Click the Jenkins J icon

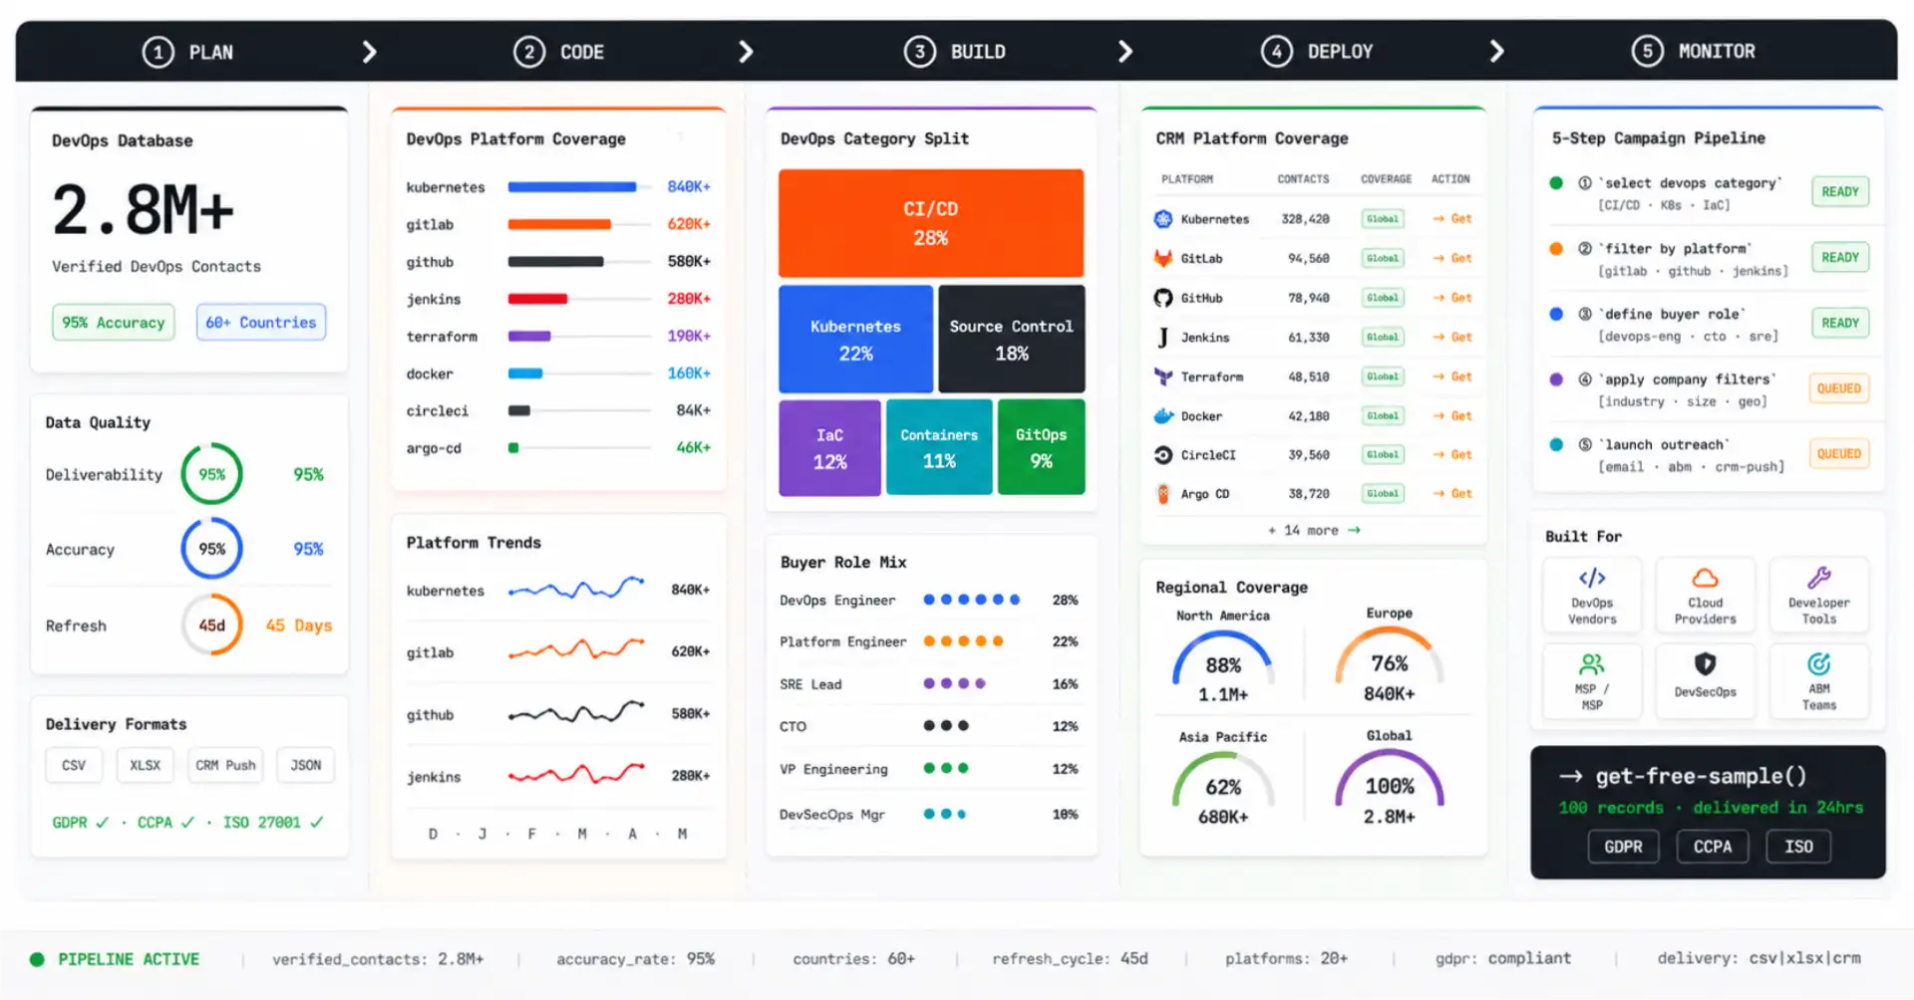(1162, 338)
